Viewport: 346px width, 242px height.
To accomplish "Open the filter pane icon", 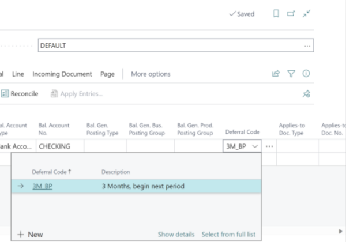I will coord(291,74).
